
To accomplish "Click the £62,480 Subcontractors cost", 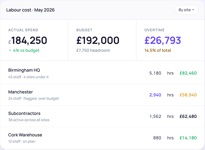I will 188,116.
